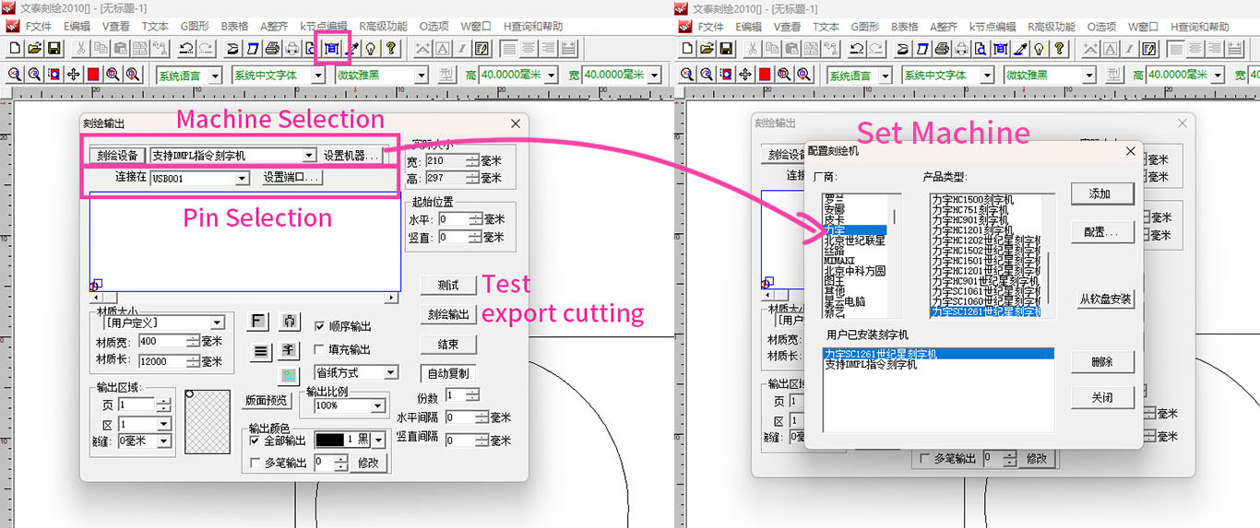1260x528 pixels.
Task: Click the 测试 test button
Action: coord(448,285)
